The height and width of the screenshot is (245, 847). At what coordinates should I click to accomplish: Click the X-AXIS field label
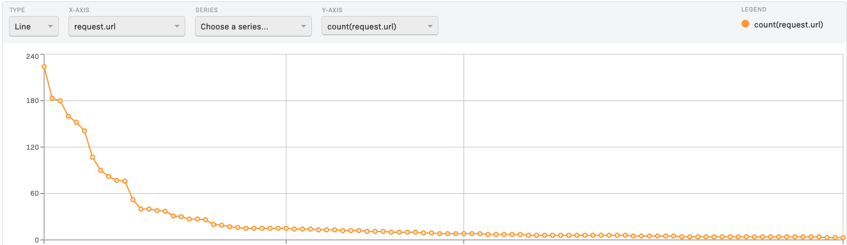79,10
